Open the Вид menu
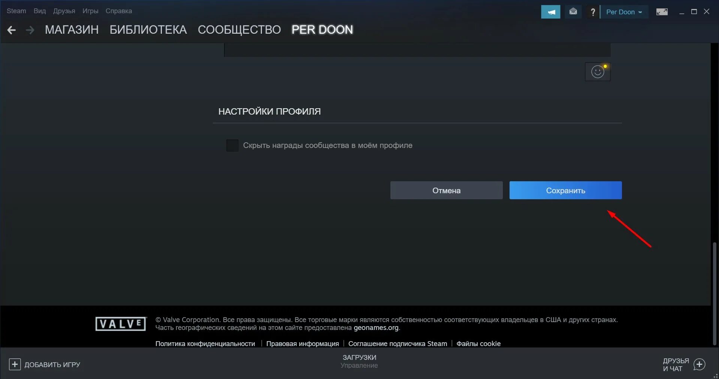719x379 pixels. point(40,11)
